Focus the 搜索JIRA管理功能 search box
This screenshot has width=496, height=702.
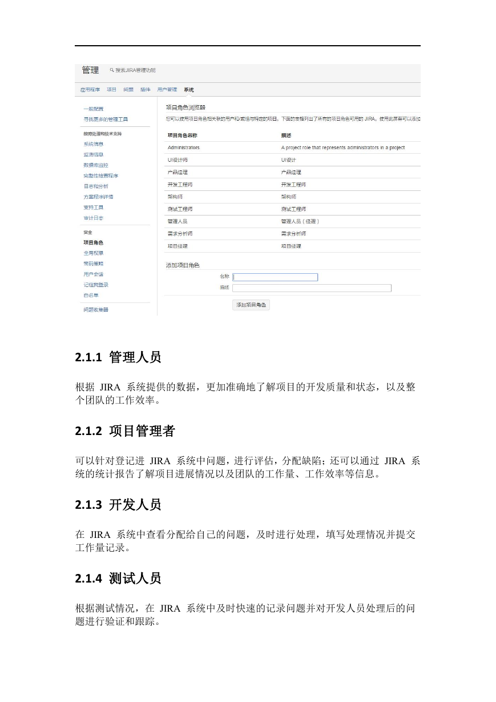(135, 70)
